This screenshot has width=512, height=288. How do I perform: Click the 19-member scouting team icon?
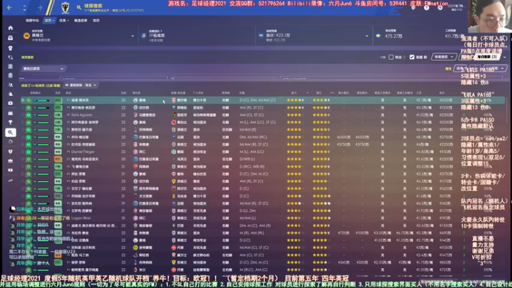[x=143, y=36]
